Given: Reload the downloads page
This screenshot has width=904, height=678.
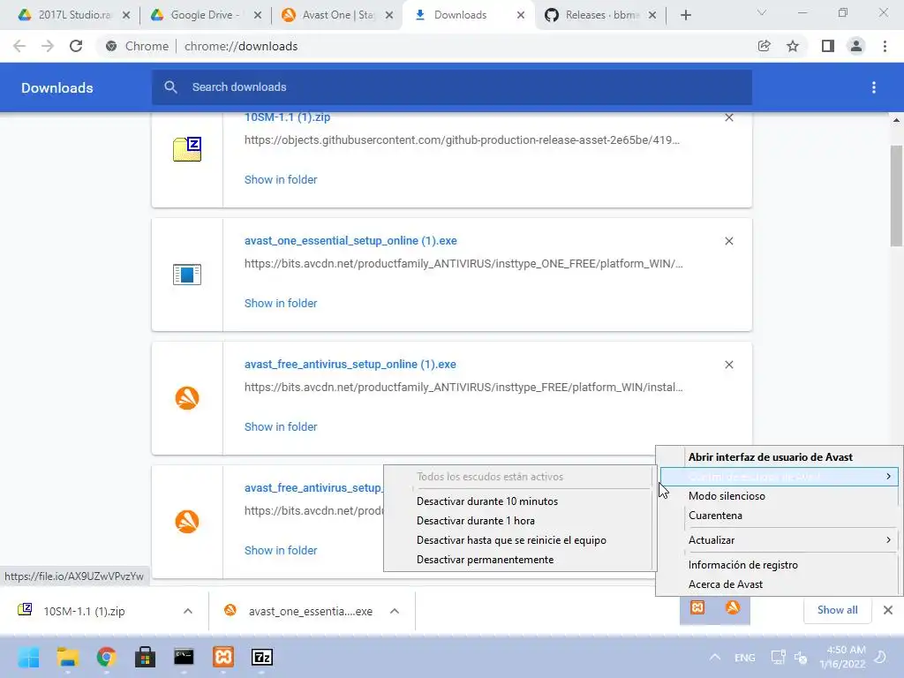Looking at the screenshot, I should tap(76, 46).
